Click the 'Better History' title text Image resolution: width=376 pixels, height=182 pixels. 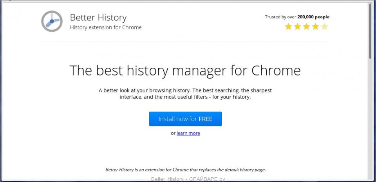(x=98, y=18)
